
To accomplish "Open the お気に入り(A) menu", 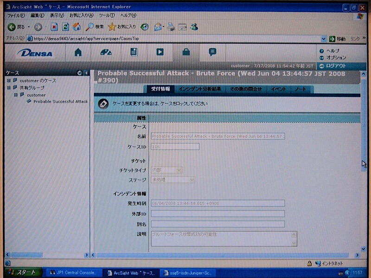I will click(82, 15).
